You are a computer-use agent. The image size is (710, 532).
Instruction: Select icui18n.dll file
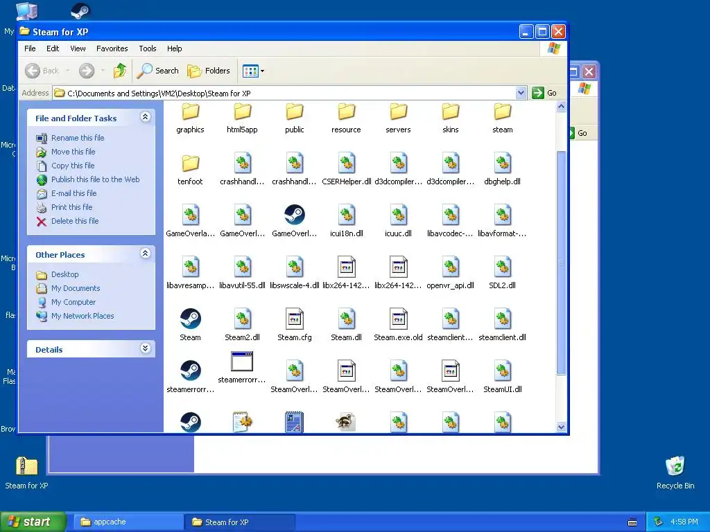point(347,222)
